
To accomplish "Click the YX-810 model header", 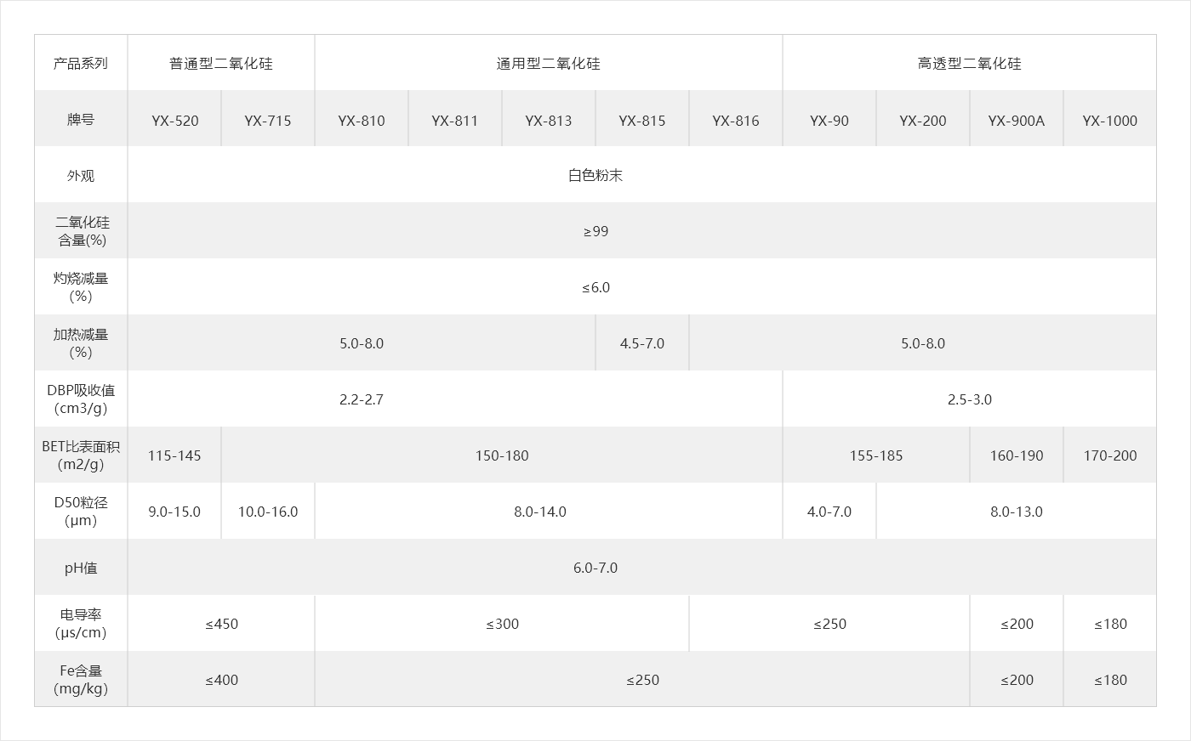I will [x=362, y=120].
